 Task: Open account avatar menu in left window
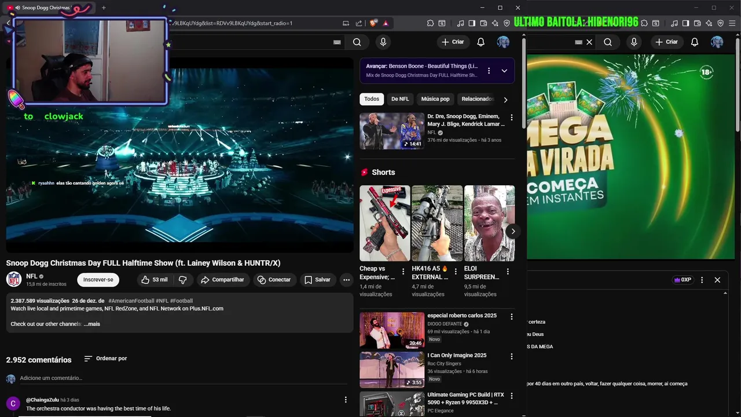[503, 42]
